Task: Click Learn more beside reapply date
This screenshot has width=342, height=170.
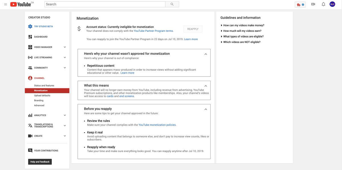Action: point(191,39)
